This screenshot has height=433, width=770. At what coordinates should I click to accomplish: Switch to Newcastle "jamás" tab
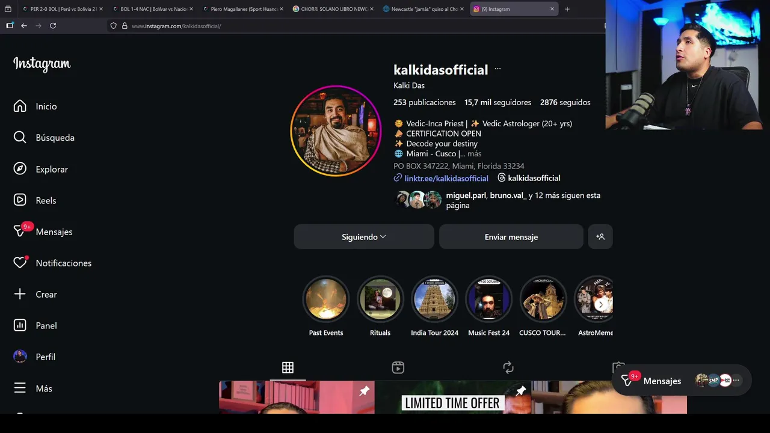click(422, 9)
